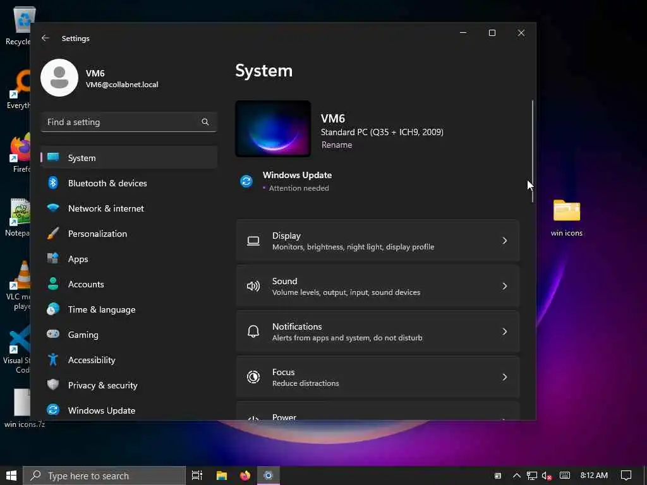Expand the Notifications settings chevron
Viewport: 647px width, 485px height.
coord(504,332)
